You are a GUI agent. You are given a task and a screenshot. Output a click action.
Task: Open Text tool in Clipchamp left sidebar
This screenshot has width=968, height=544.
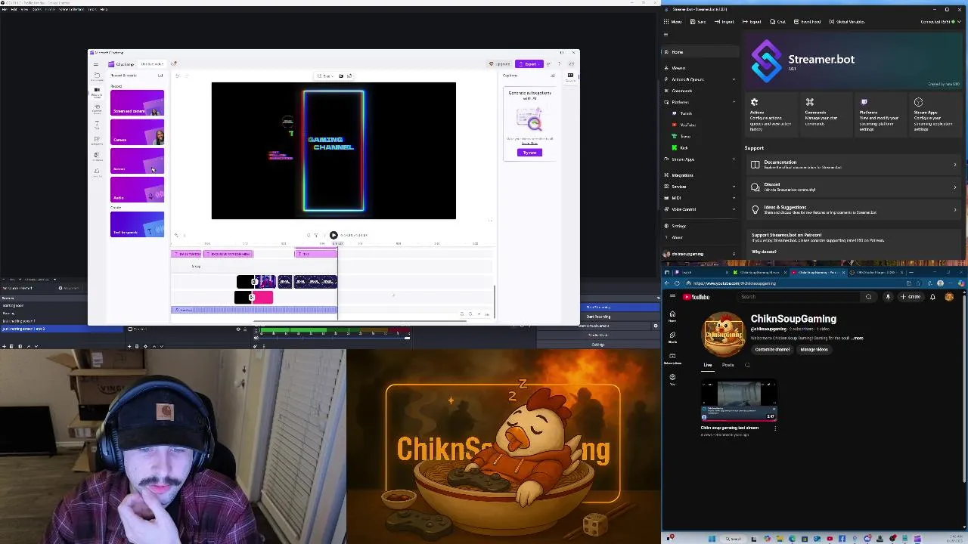pyautogui.click(x=97, y=124)
